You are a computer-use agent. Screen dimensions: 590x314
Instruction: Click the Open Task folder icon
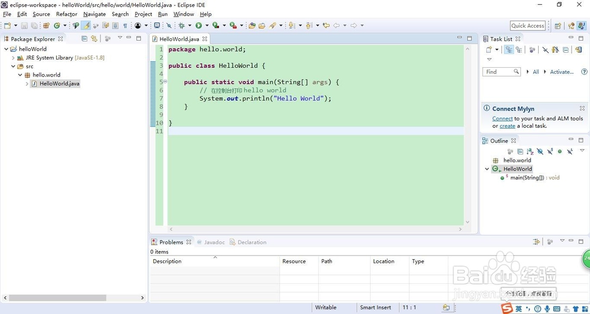[x=262, y=25]
